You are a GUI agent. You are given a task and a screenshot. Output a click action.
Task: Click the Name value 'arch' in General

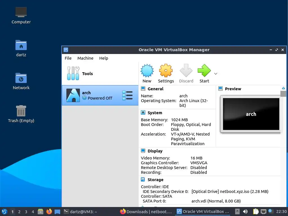(183, 96)
